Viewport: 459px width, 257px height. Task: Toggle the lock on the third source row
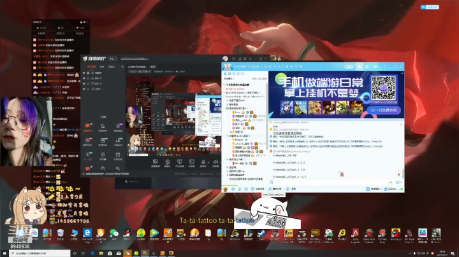88,83
